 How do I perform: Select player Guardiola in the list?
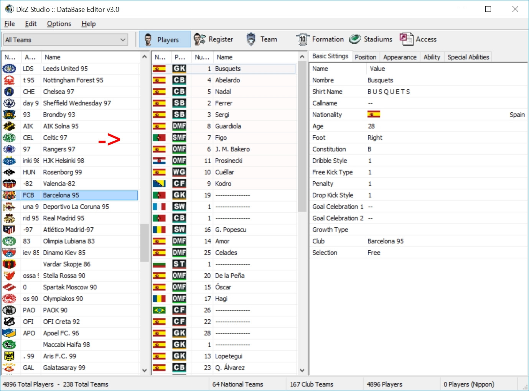click(224, 126)
